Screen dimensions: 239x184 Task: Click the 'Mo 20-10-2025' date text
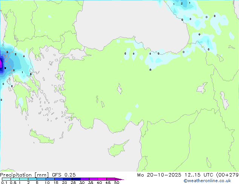tap(159, 175)
